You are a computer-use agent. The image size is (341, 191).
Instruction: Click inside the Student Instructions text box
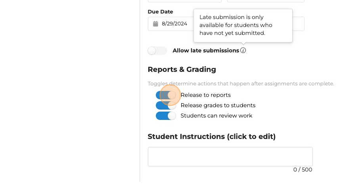click(230, 156)
